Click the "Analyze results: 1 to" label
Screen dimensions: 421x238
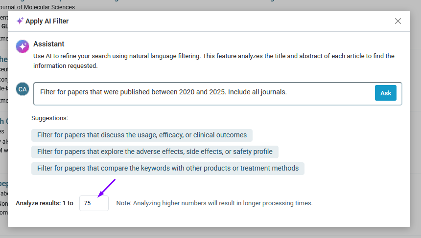[x=45, y=203]
